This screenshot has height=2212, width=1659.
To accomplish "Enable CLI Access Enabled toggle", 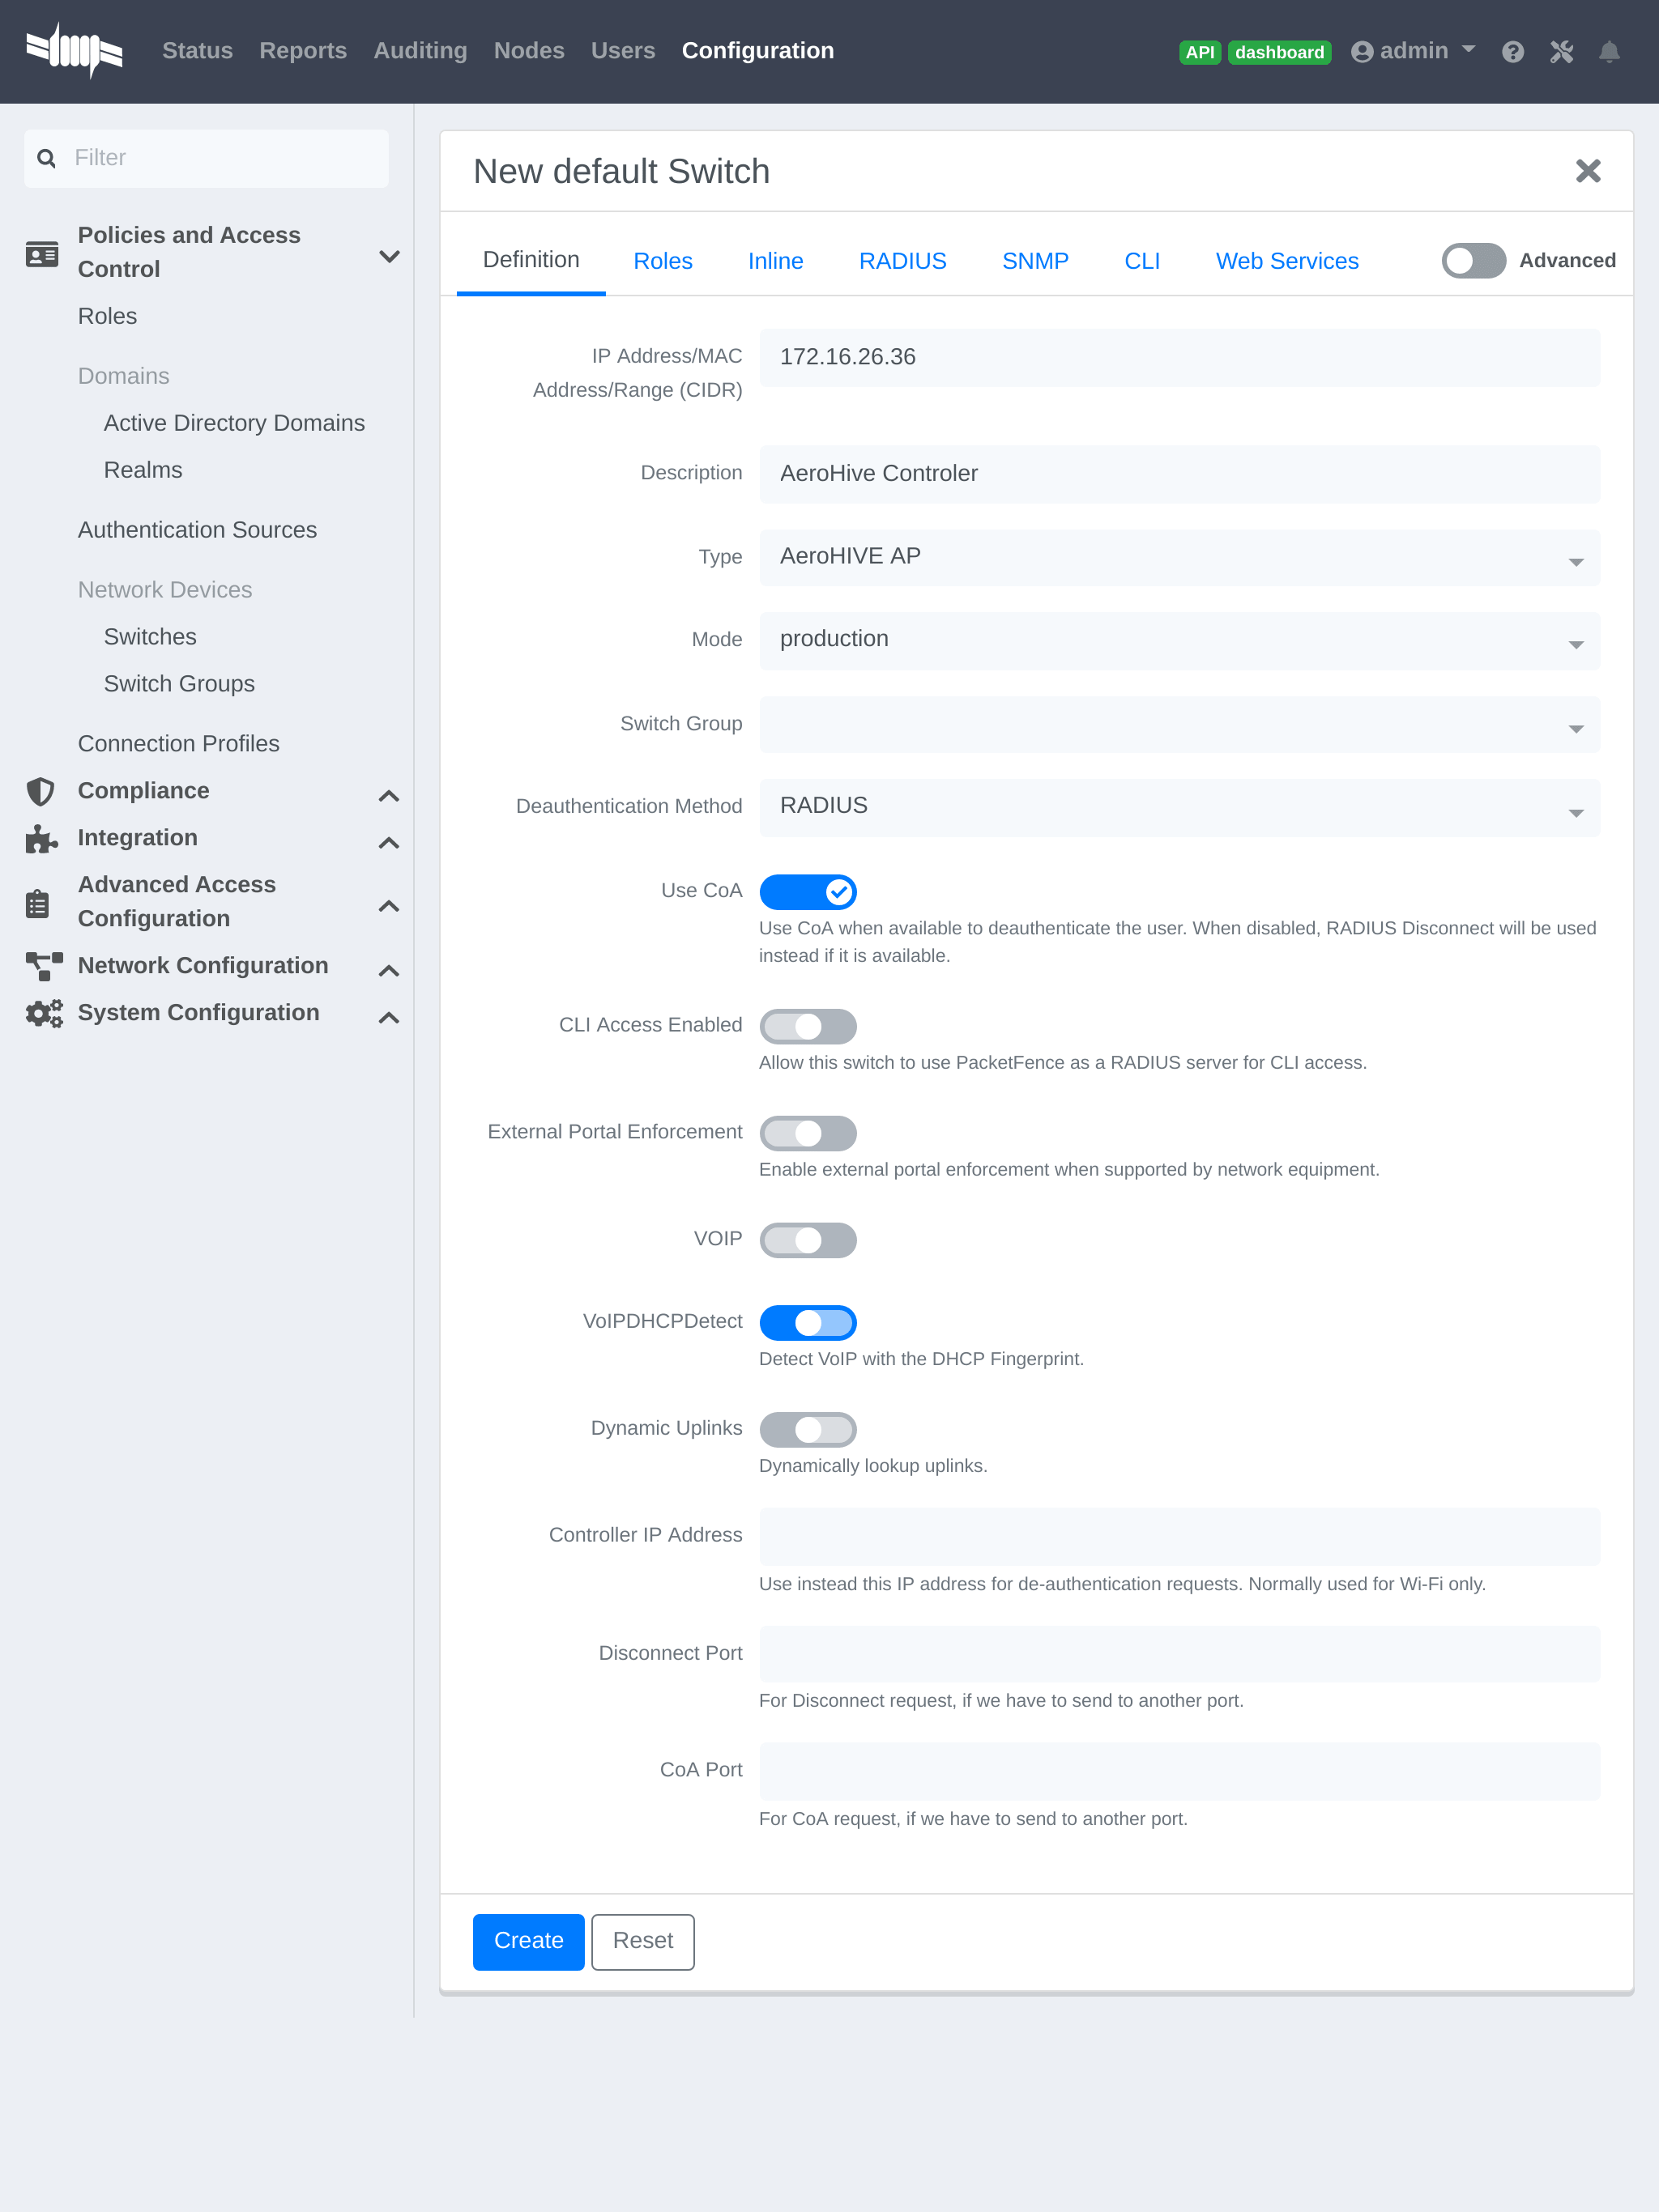I will coord(808,1026).
